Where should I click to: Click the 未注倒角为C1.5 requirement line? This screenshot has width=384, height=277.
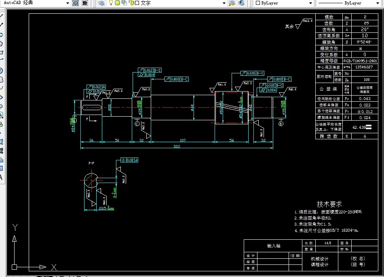(313, 224)
